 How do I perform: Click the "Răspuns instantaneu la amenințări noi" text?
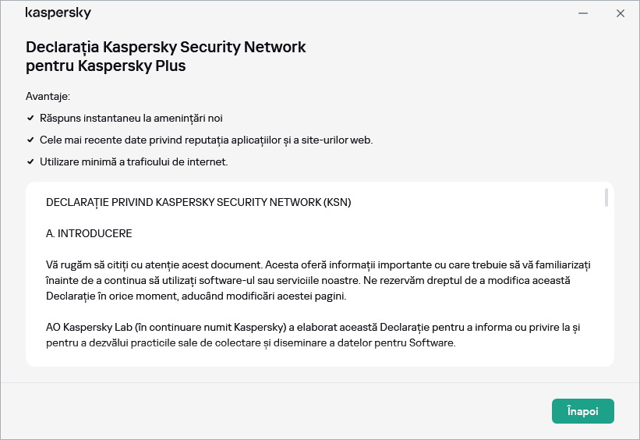click(x=131, y=119)
